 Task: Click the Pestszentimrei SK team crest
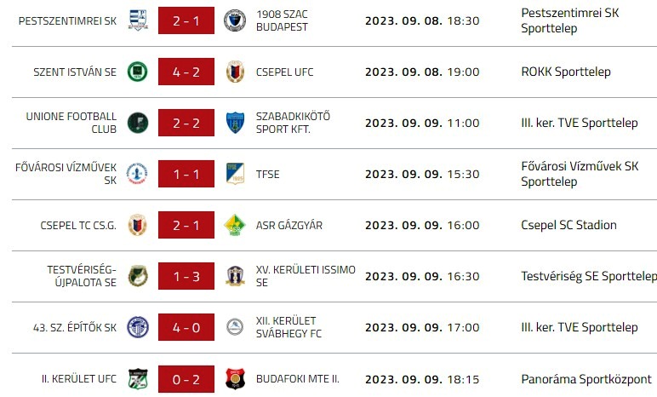[137, 20]
